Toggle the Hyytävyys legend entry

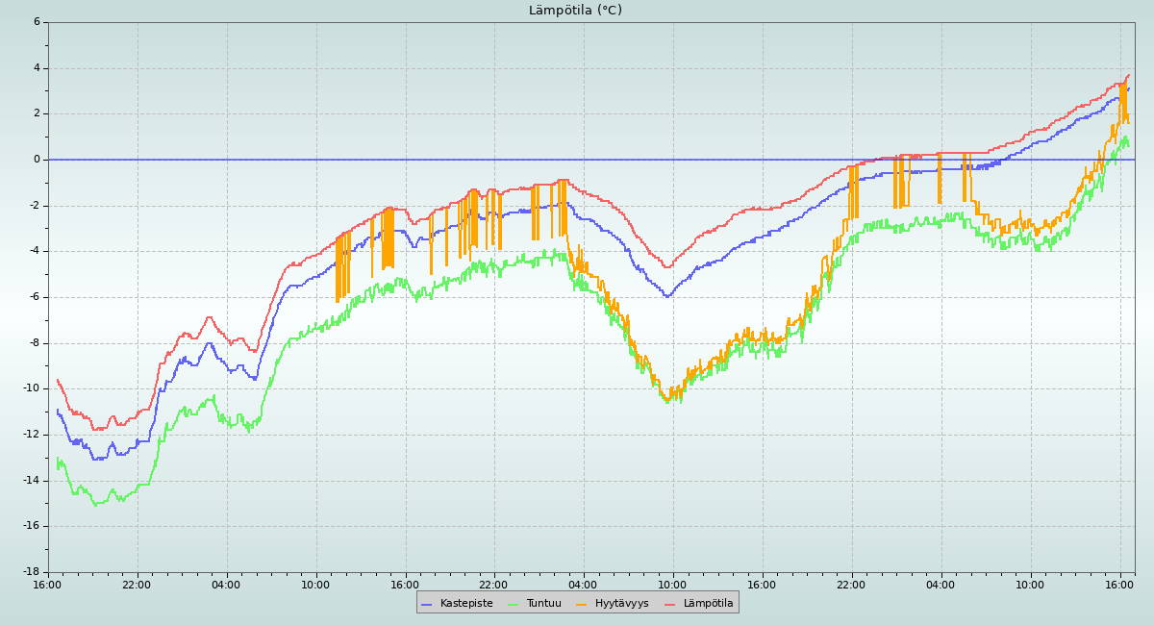tap(621, 603)
